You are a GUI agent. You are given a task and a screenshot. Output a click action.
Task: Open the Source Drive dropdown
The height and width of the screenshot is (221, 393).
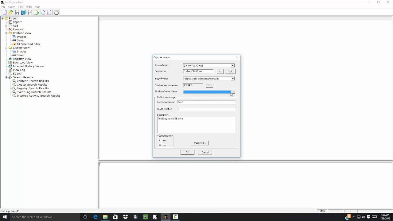tap(233, 66)
